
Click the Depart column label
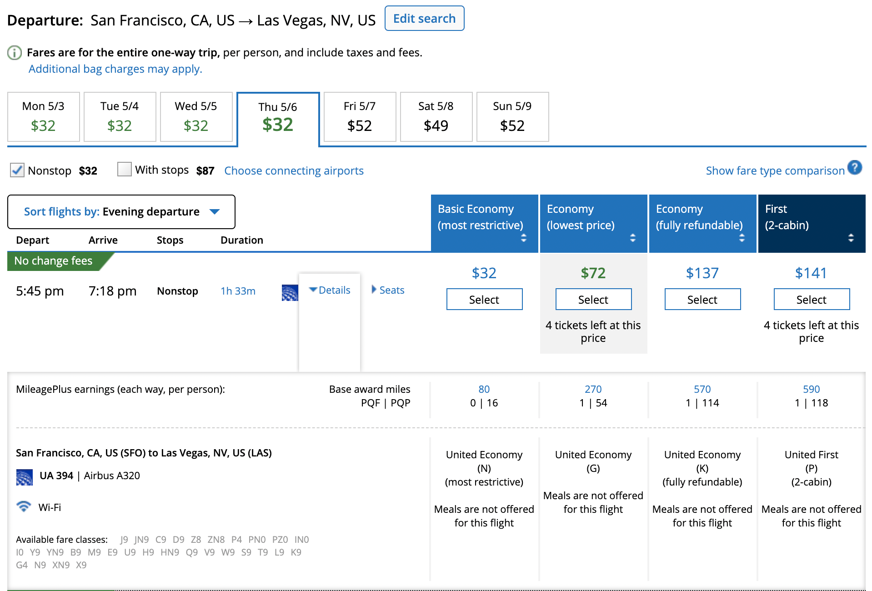click(x=33, y=240)
